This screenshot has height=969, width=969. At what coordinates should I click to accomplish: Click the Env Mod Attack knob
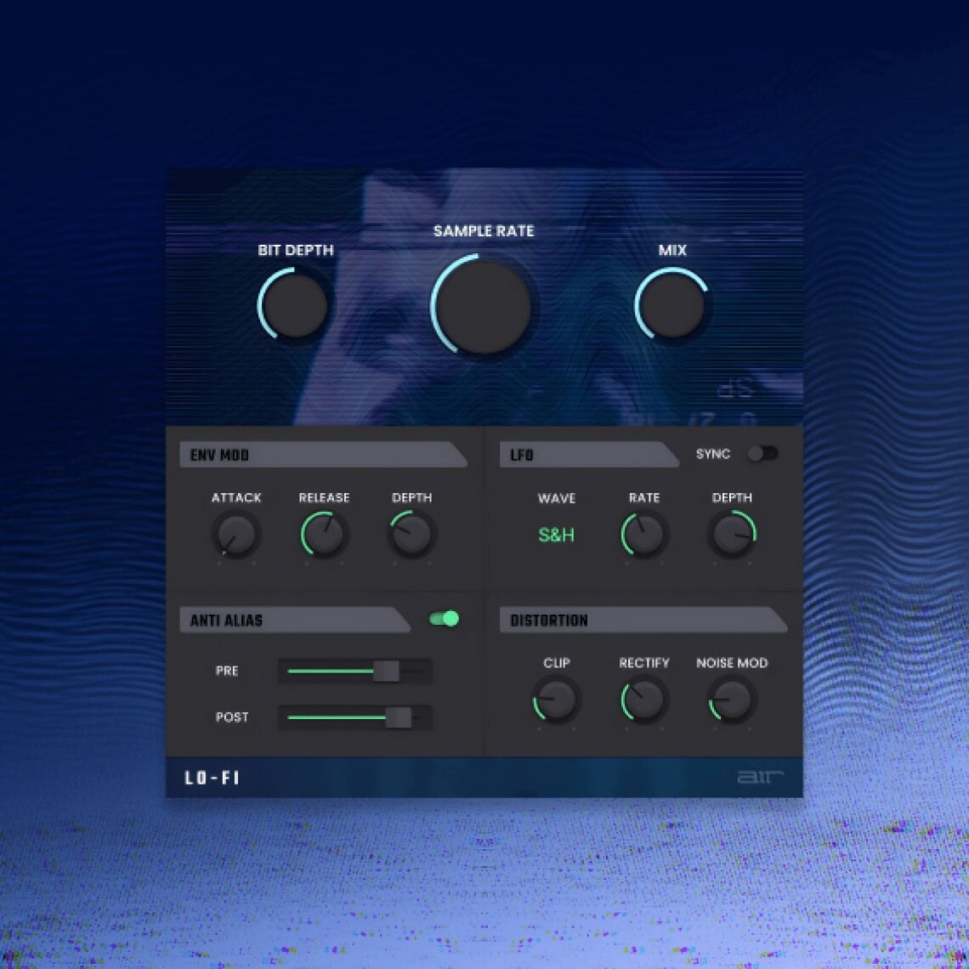pos(236,535)
